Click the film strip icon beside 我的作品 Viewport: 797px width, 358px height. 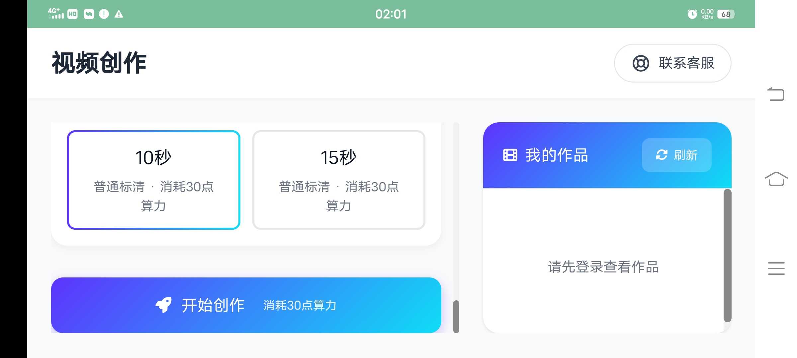pos(510,155)
